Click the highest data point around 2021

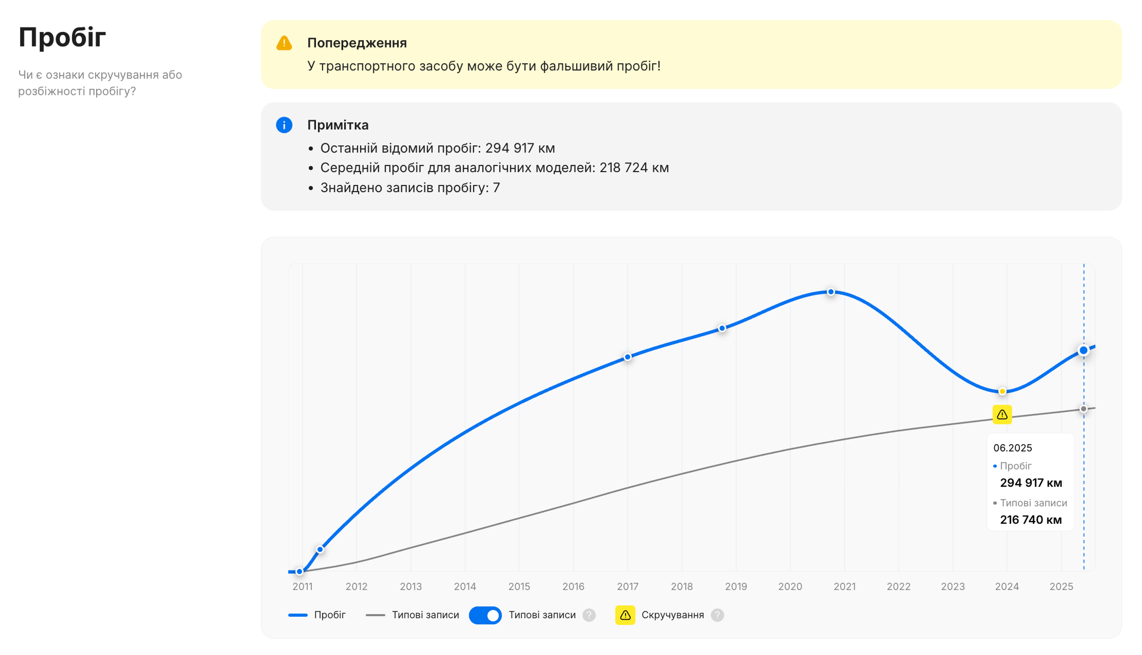830,292
